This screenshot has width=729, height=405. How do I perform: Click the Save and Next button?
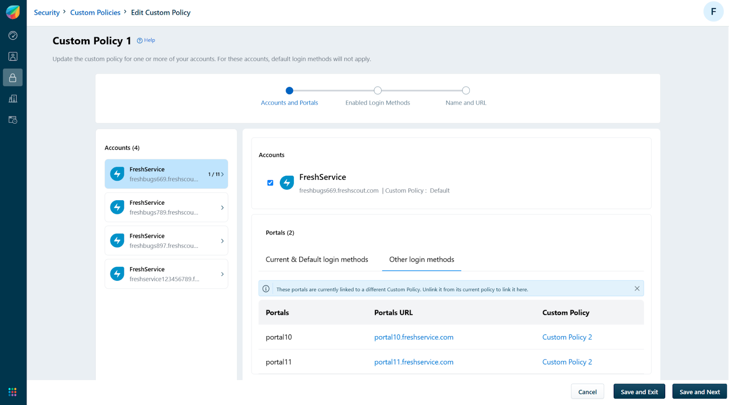[700, 392]
